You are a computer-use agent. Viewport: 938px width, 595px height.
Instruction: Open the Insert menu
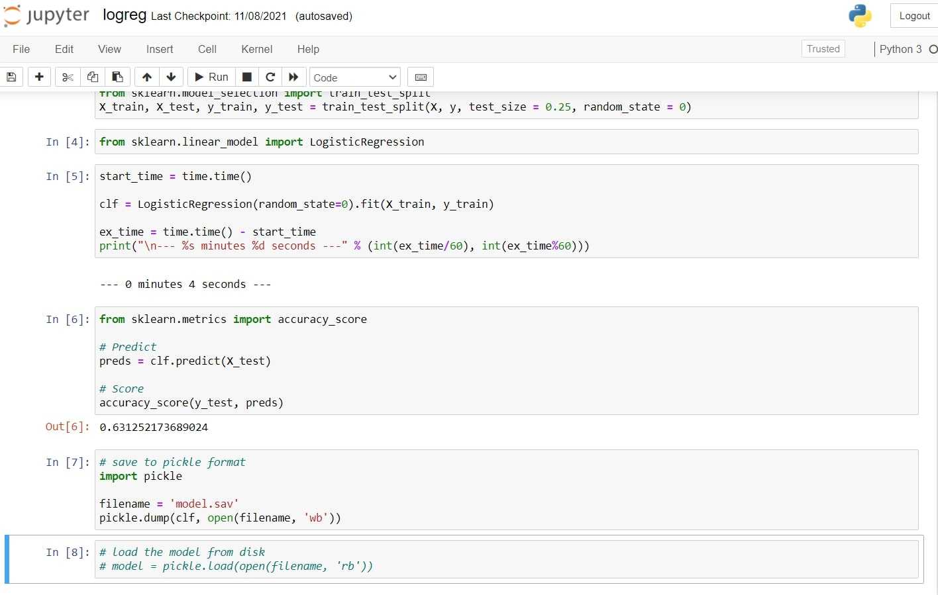click(x=160, y=49)
